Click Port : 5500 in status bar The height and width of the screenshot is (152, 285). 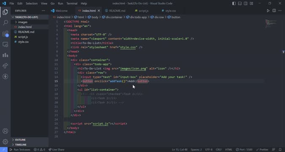(x=244, y=149)
